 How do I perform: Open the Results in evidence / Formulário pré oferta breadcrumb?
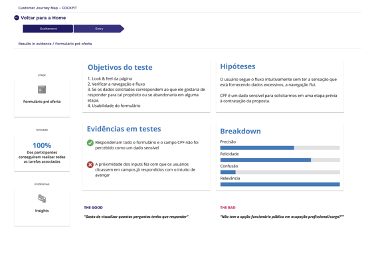pos(55,44)
